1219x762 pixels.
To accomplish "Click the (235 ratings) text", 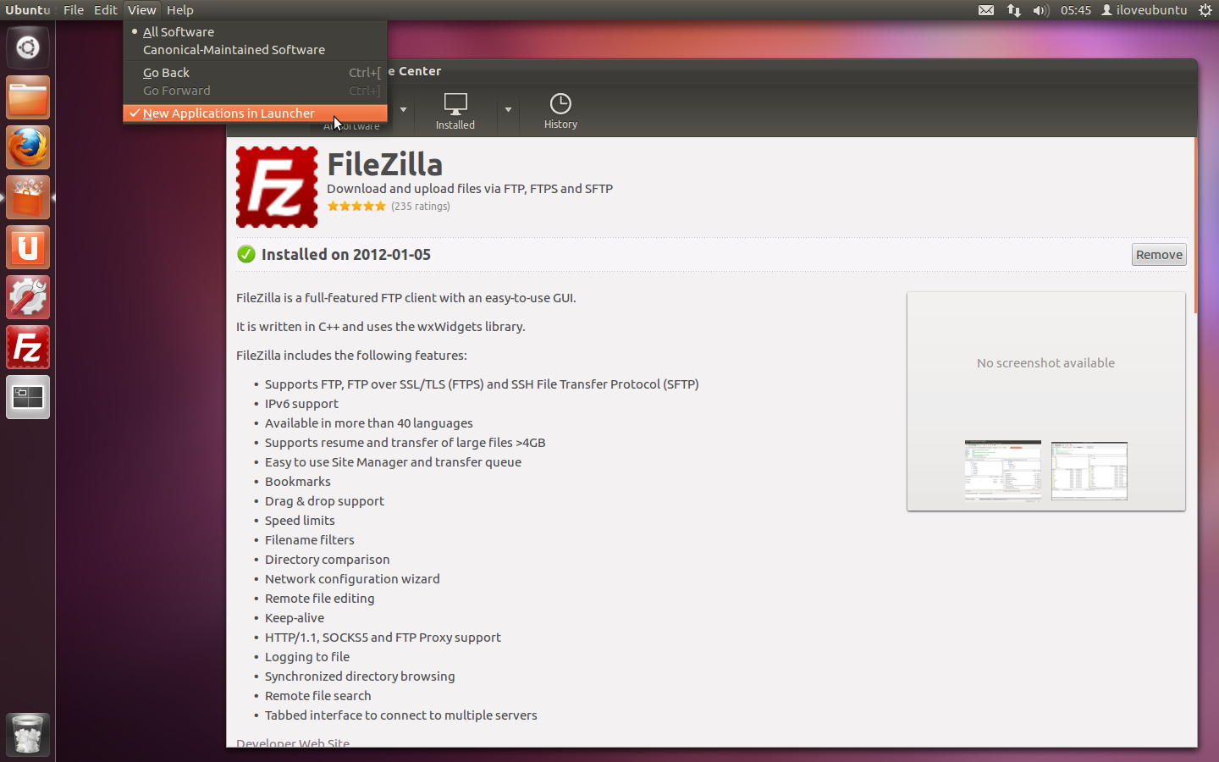I will point(421,206).
